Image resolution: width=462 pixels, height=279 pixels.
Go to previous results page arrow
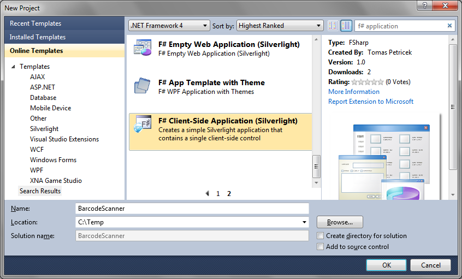tap(208, 193)
